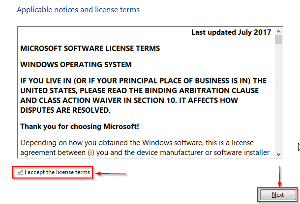Screen dimensions: 300x204
Task: Click the 'Last updated July 2017' text
Action: pyautogui.click(x=231, y=32)
